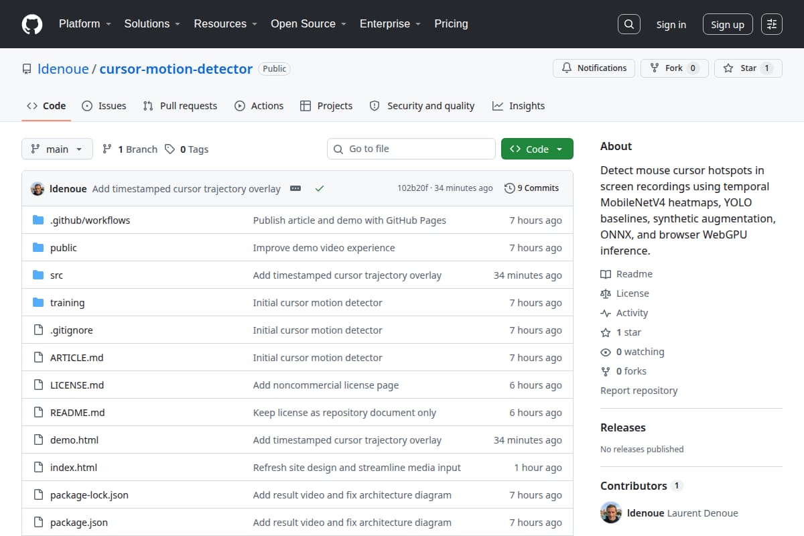Expand the Resources menu
The image size is (804, 536).
point(226,24)
